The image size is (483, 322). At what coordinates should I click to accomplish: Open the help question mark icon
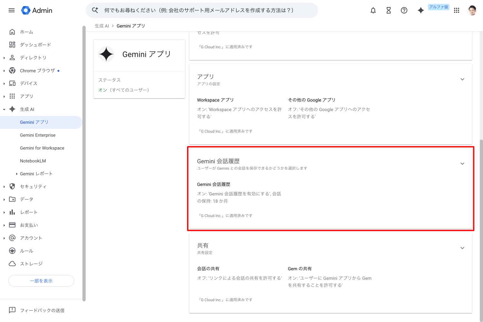tap(404, 10)
